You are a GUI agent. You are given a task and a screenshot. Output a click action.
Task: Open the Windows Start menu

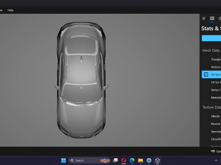(64, 160)
